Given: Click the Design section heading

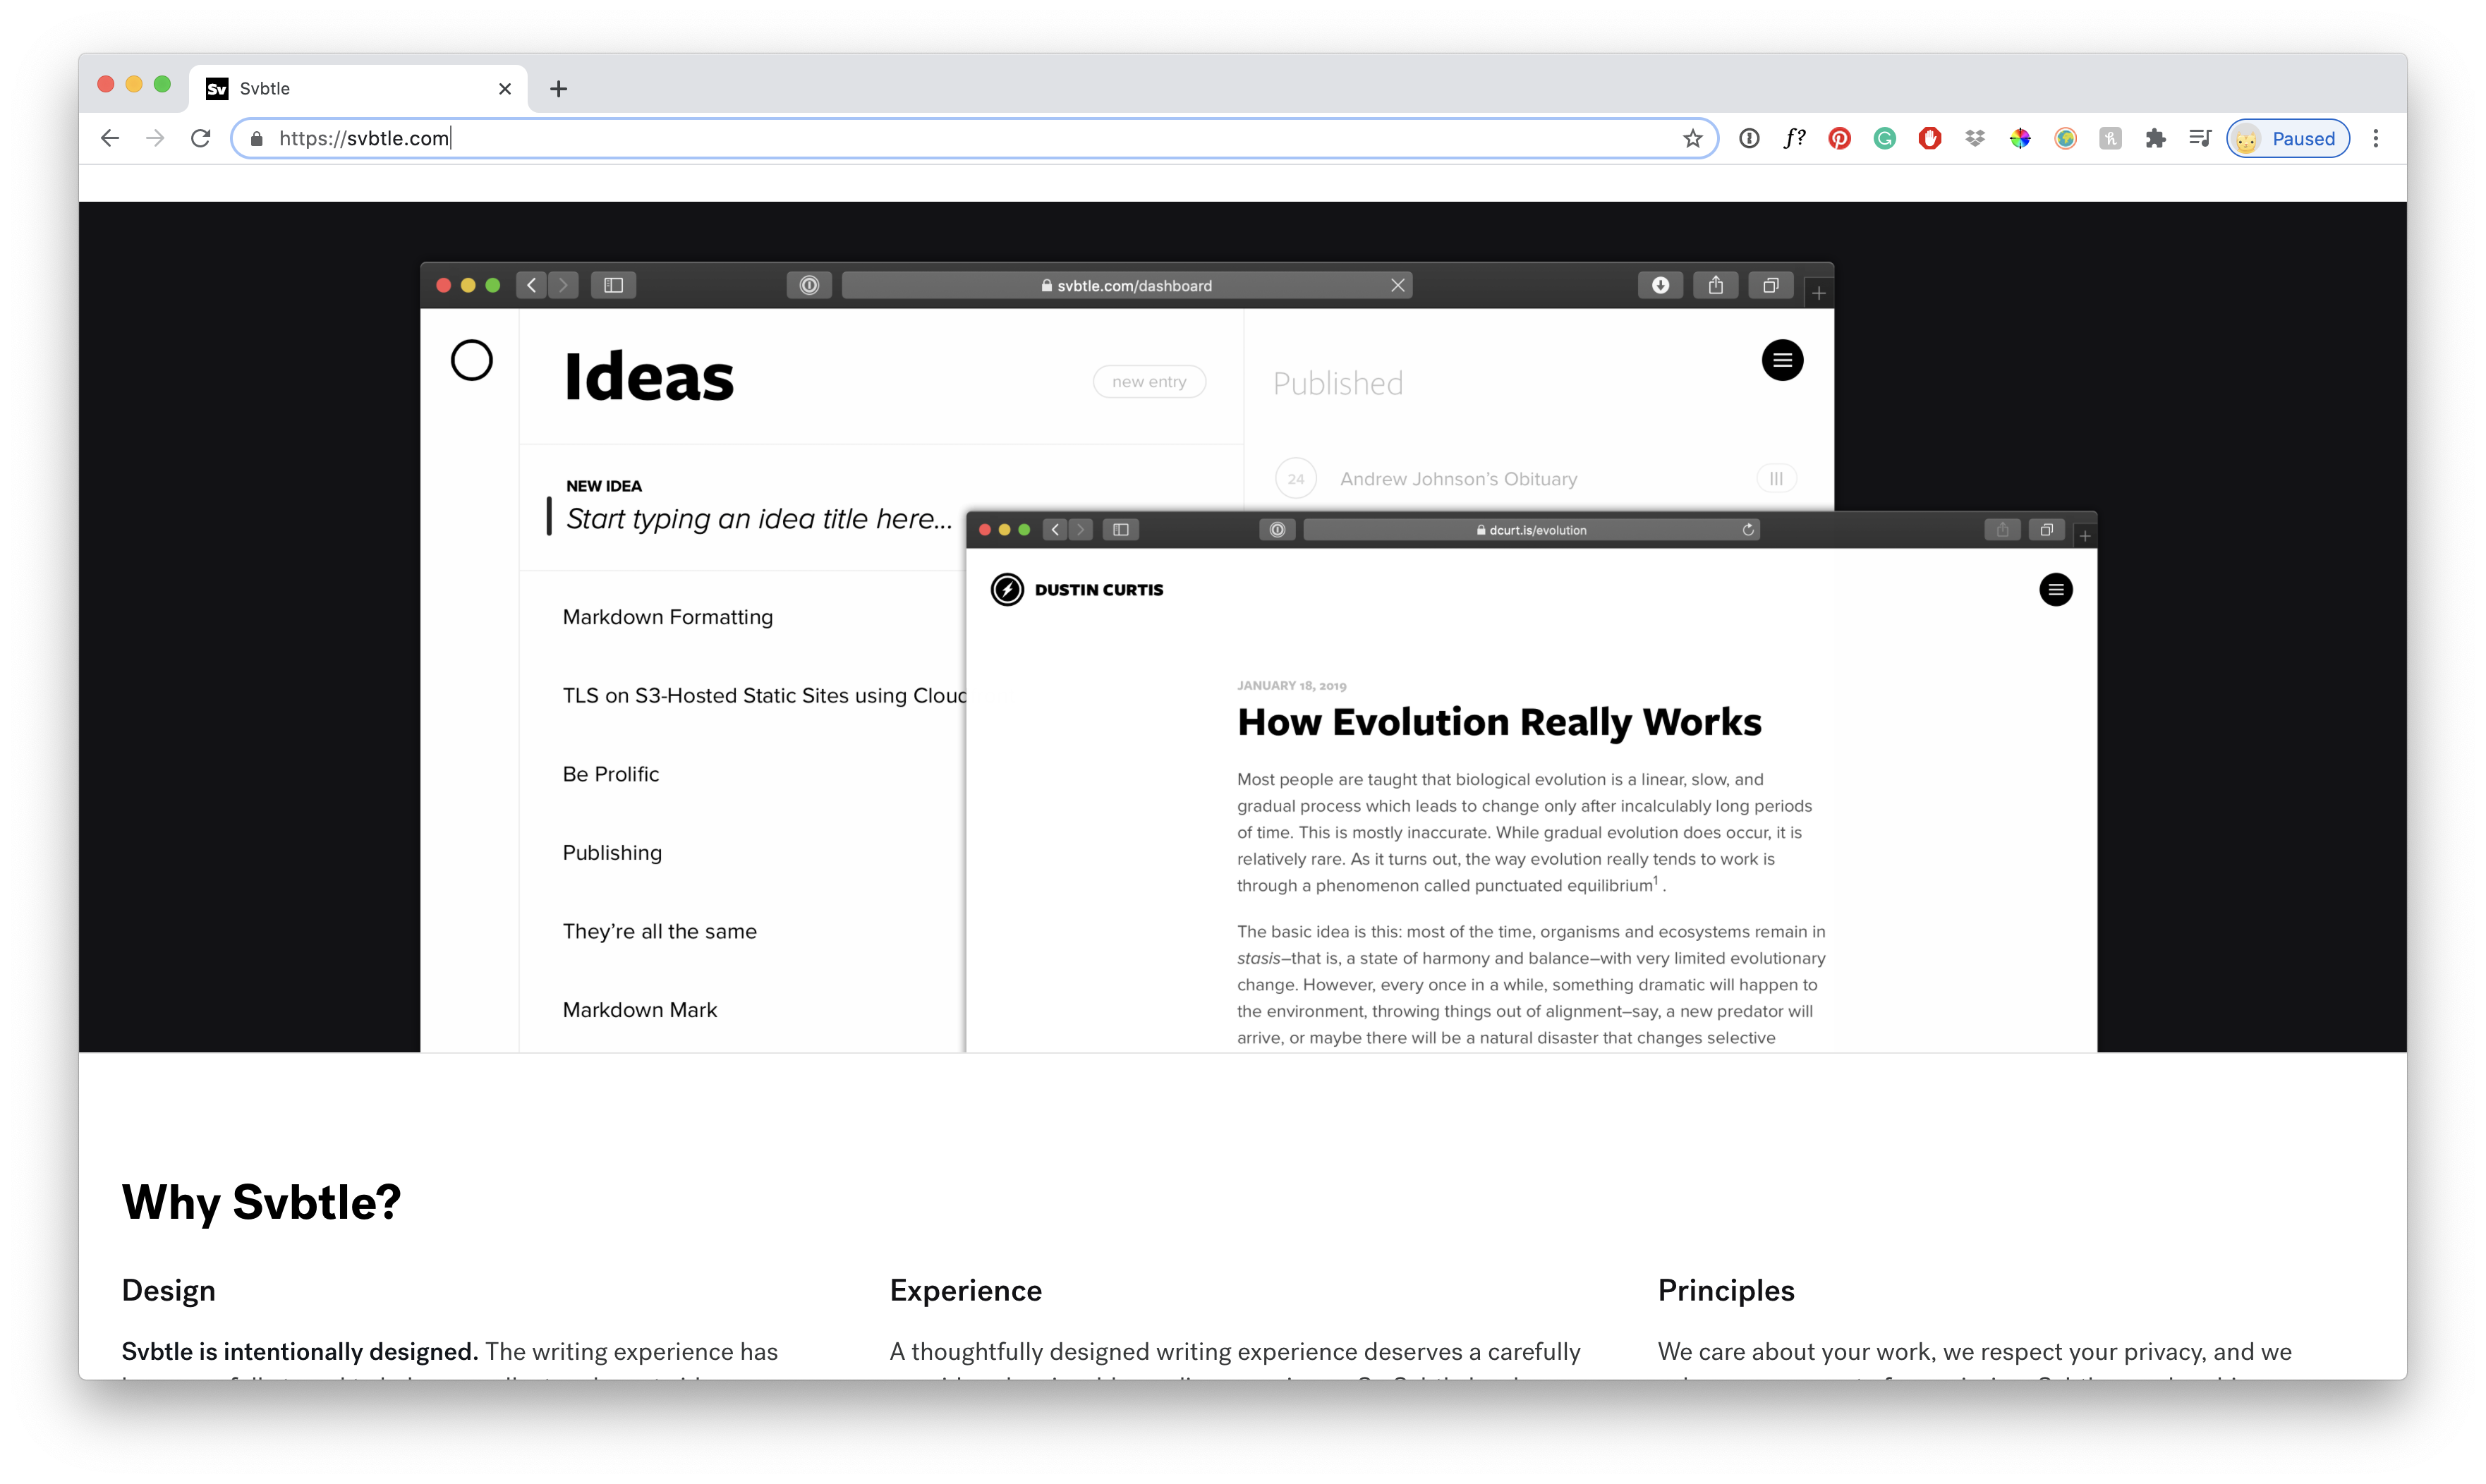Looking at the screenshot, I should pos(168,1291).
